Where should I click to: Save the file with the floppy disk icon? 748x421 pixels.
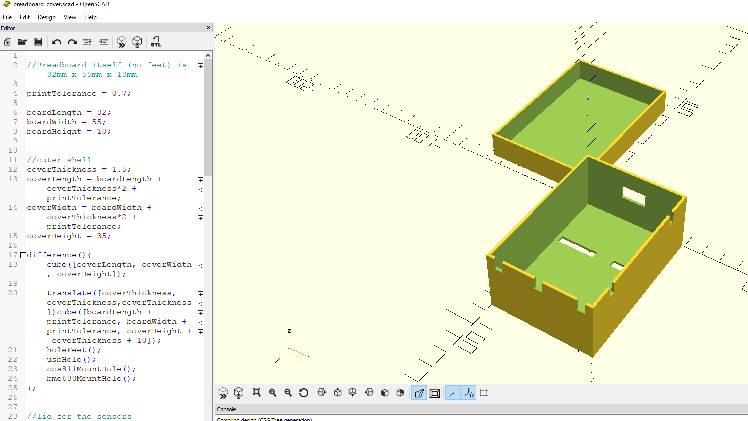coord(38,42)
